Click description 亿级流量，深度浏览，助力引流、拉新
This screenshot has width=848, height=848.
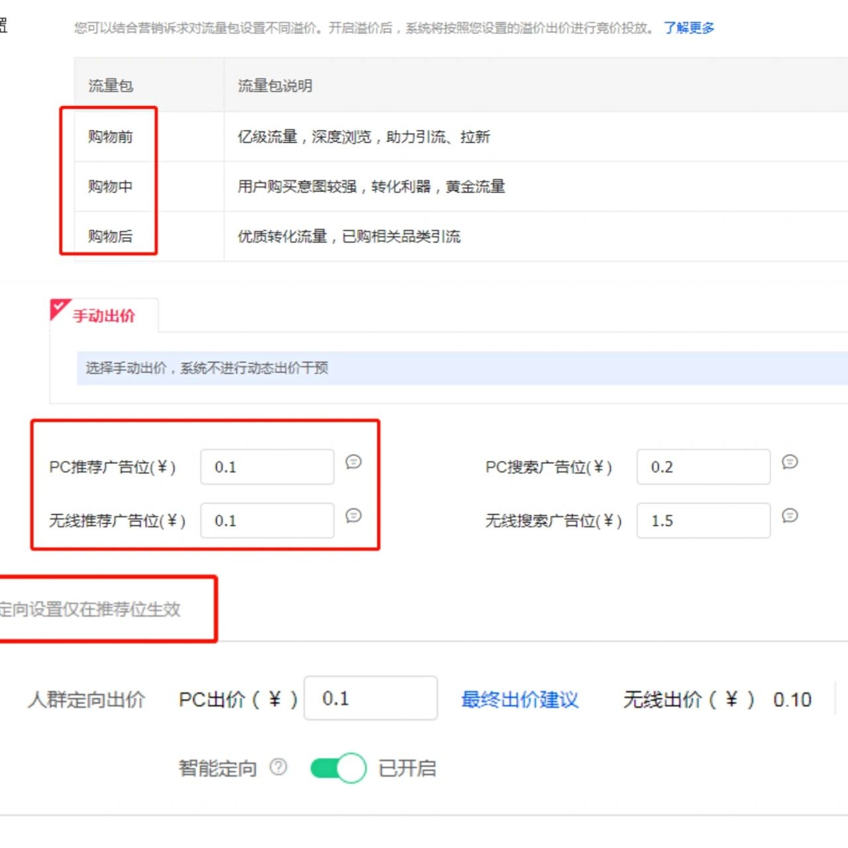click(x=364, y=136)
